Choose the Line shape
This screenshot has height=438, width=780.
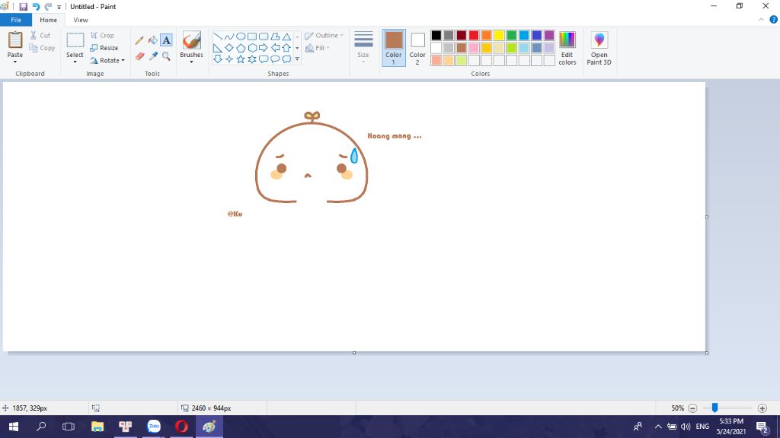[x=218, y=36]
